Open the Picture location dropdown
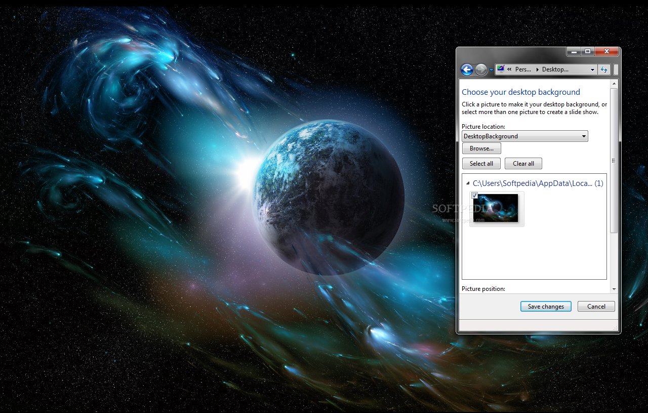This screenshot has width=648, height=413. (525, 136)
